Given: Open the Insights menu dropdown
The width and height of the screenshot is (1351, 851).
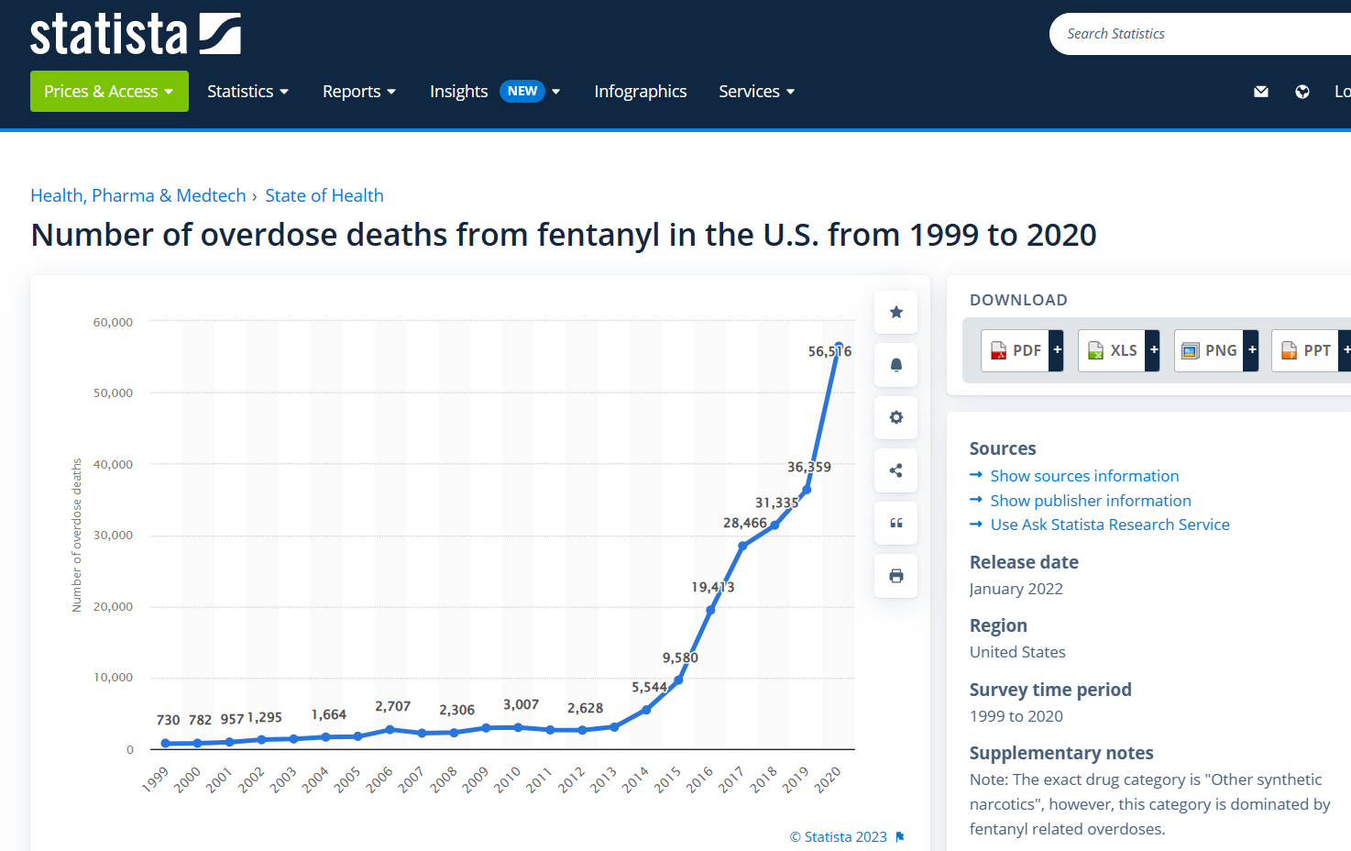Looking at the screenshot, I should [495, 92].
